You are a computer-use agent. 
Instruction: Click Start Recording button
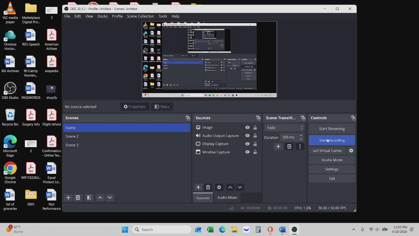click(332, 140)
